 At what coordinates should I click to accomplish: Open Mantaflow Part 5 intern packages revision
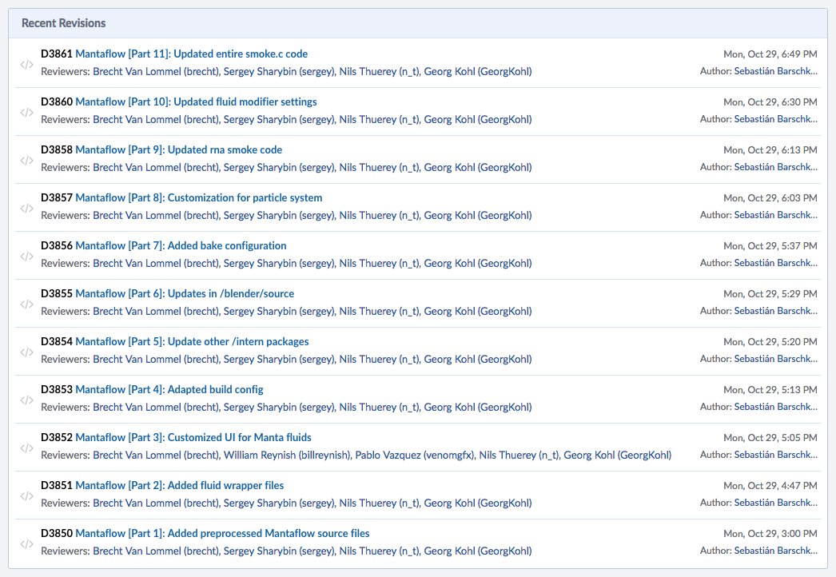192,342
